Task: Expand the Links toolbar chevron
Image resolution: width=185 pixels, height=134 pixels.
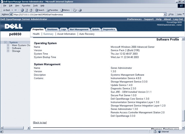Action: pos(183,14)
